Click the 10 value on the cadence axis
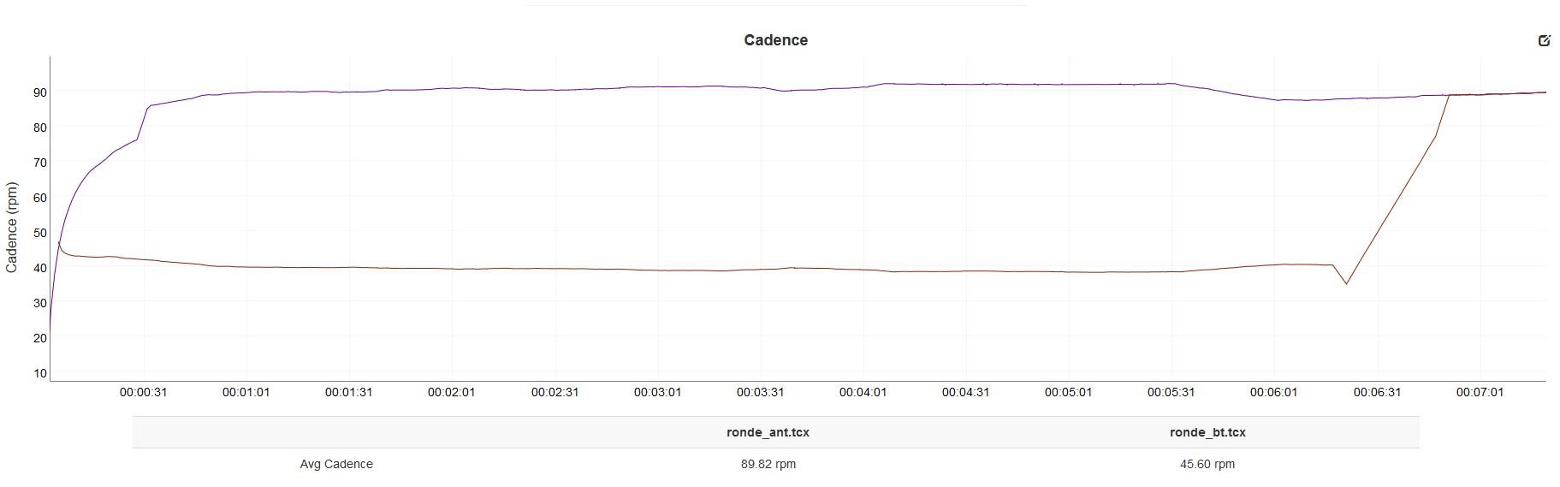The height and width of the screenshot is (487, 1560). click(x=39, y=373)
